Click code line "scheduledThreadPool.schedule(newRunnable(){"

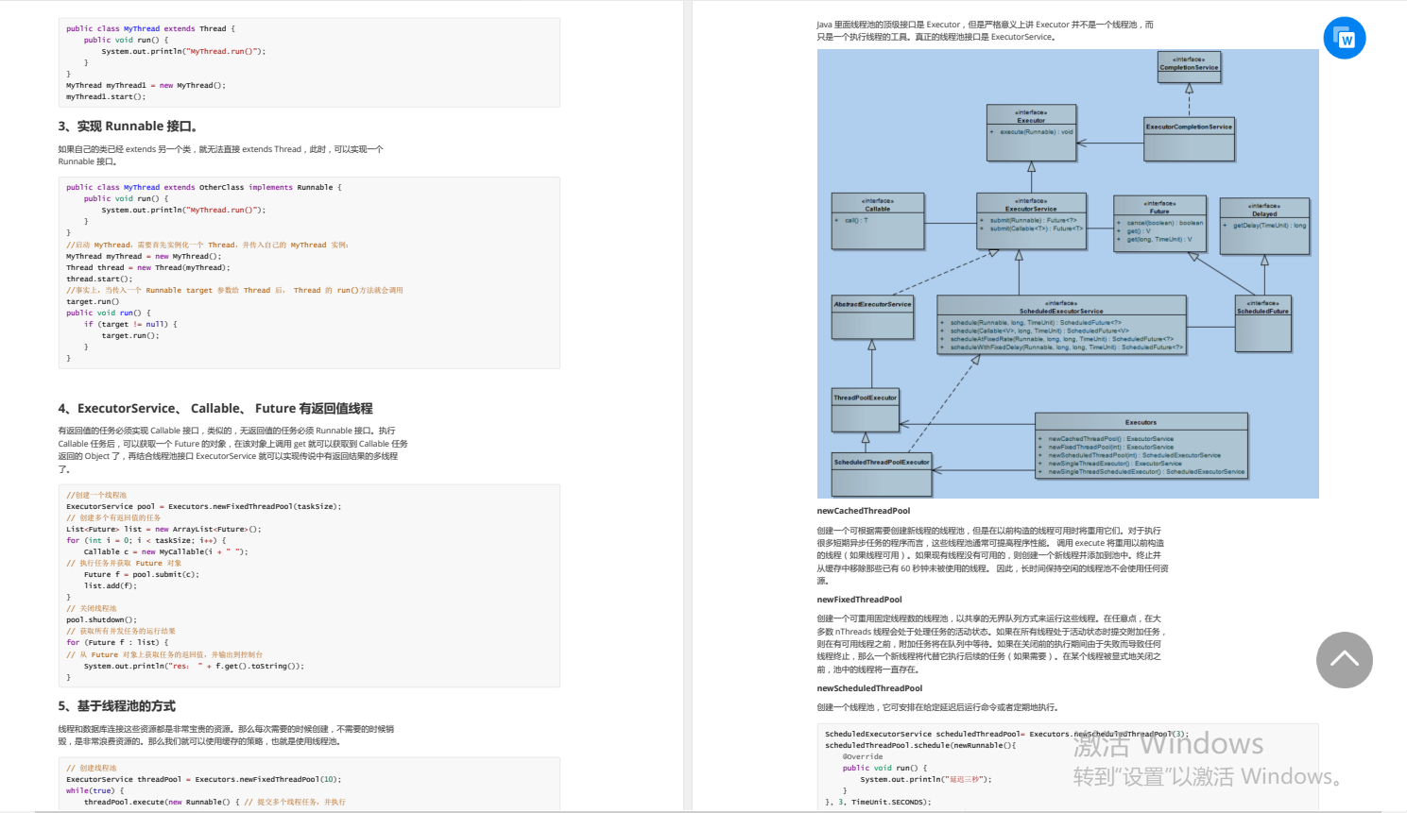tap(920, 745)
